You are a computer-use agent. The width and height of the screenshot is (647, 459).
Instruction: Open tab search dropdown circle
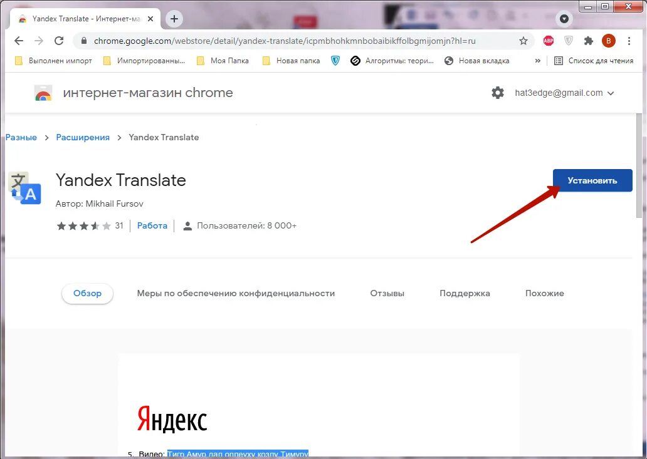click(564, 19)
